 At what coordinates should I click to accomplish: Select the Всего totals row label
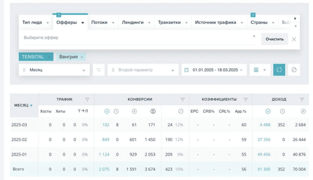(x=18, y=169)
